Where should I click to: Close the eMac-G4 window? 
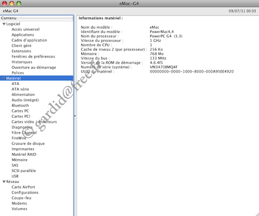(x=5, y=3)
